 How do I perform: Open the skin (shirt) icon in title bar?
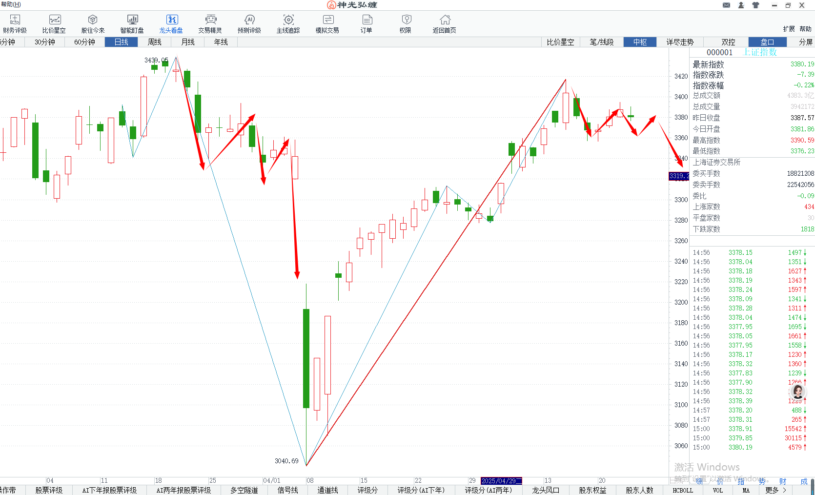pos(755,5)
